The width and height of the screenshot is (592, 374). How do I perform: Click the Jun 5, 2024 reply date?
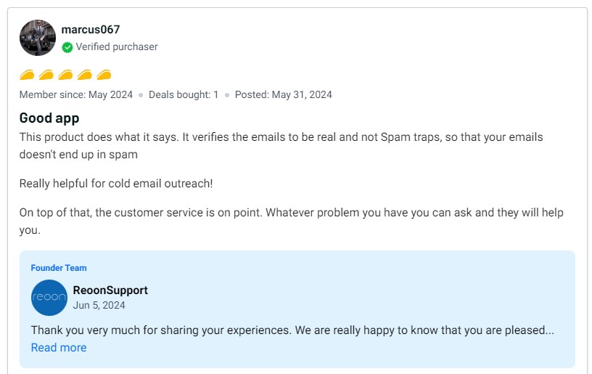click(x=99, y=305)
